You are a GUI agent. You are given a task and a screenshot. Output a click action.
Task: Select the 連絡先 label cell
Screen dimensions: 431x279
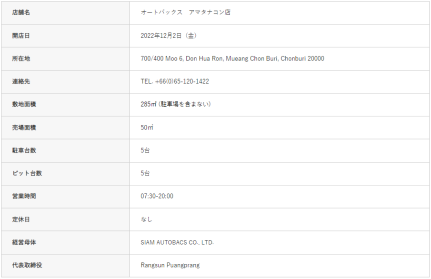(21, 81)
